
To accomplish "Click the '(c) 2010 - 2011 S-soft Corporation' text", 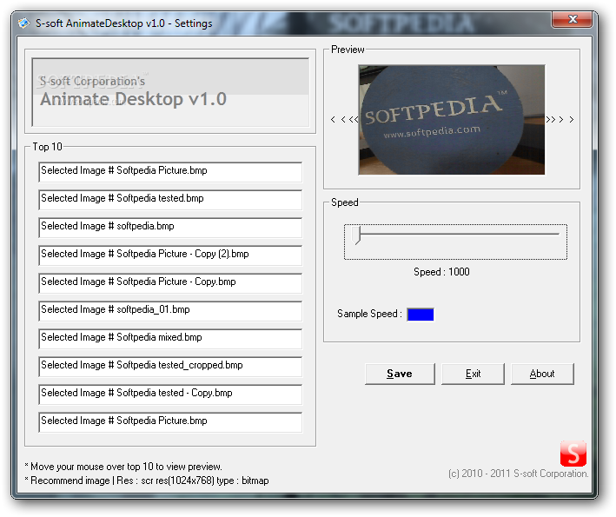I will (518, 474).
